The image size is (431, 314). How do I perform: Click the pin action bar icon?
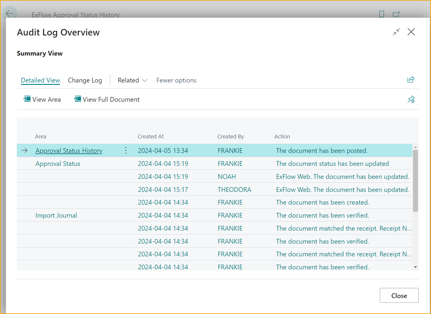(x=411, y=99)
